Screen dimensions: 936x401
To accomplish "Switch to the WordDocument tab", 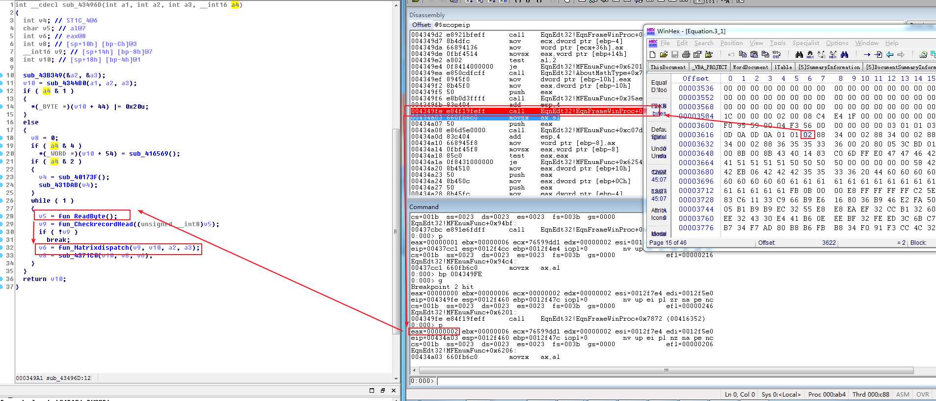I will coord(750,67).
